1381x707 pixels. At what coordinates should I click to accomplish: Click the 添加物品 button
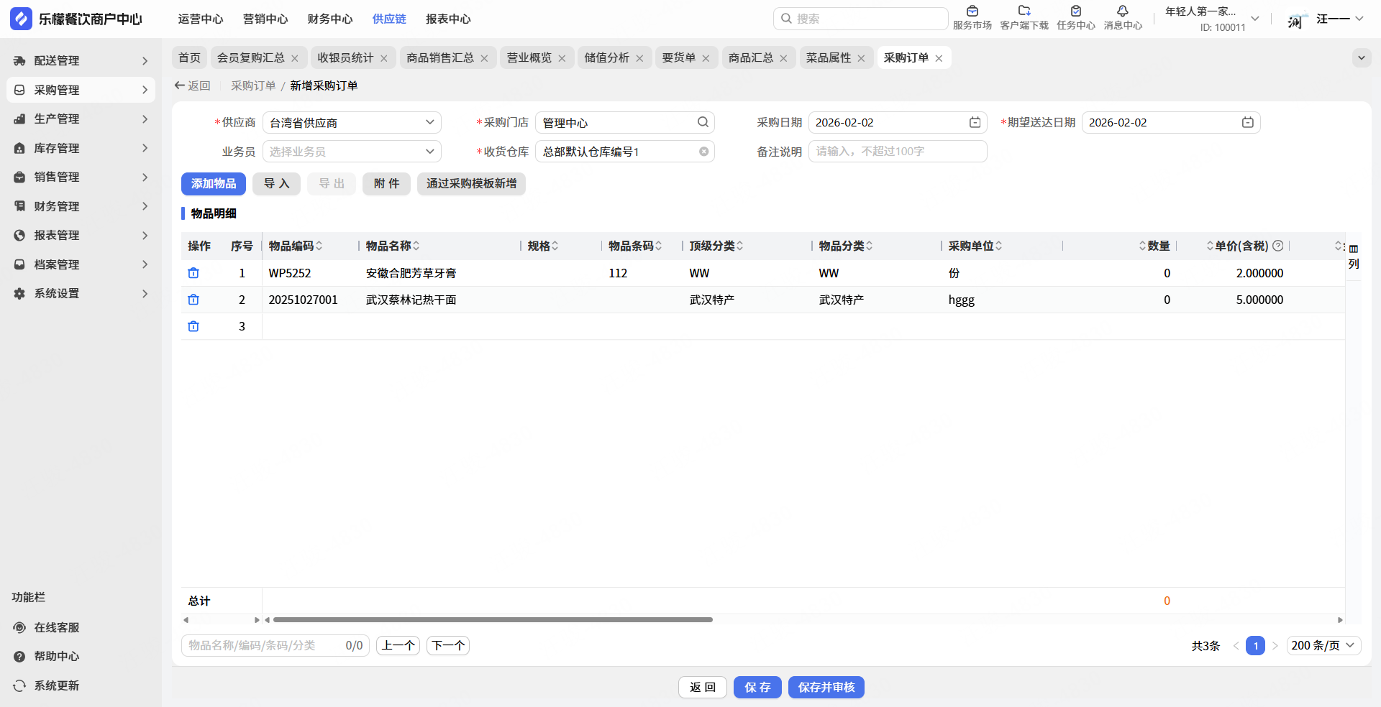point(214,184)
